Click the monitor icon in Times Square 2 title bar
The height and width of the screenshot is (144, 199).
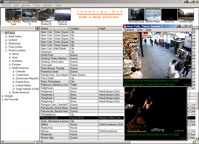point(179,26)
